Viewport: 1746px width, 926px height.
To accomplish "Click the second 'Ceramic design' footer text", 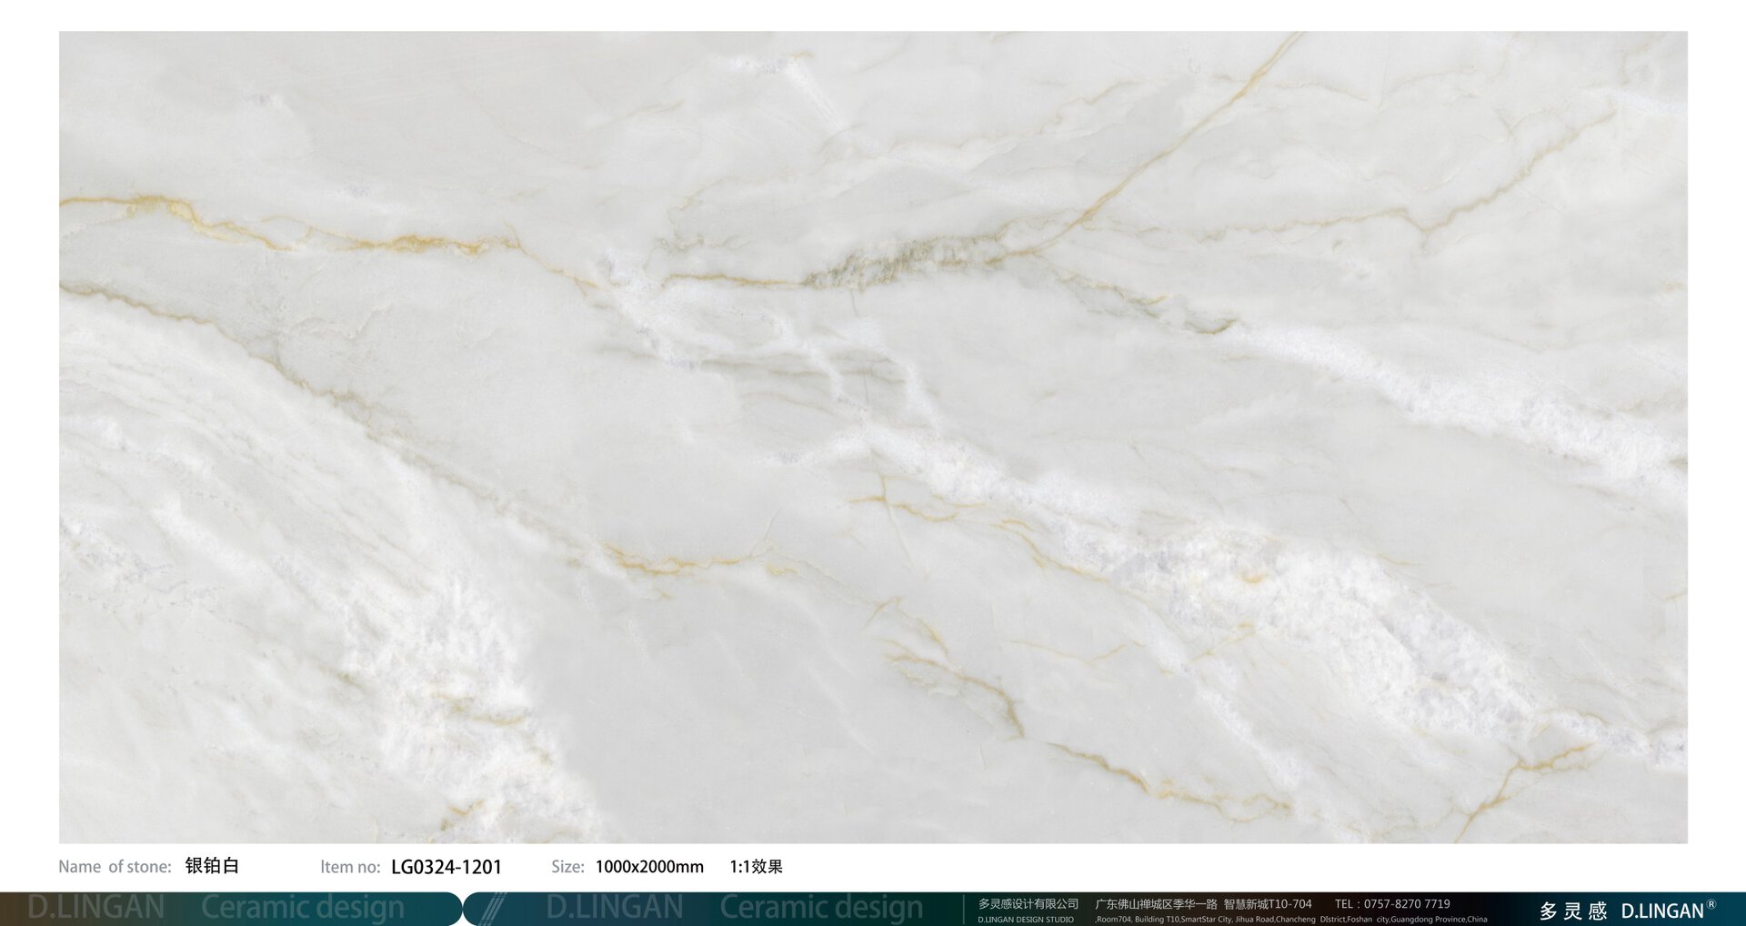I will (821, 908).
